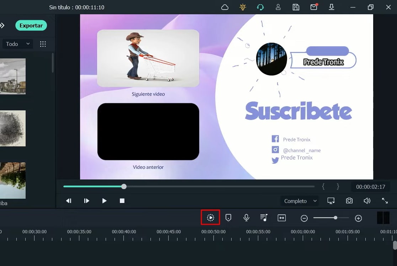Open the download icon in title bar
This screenshot has width=397, height=266.
(332, 7)
